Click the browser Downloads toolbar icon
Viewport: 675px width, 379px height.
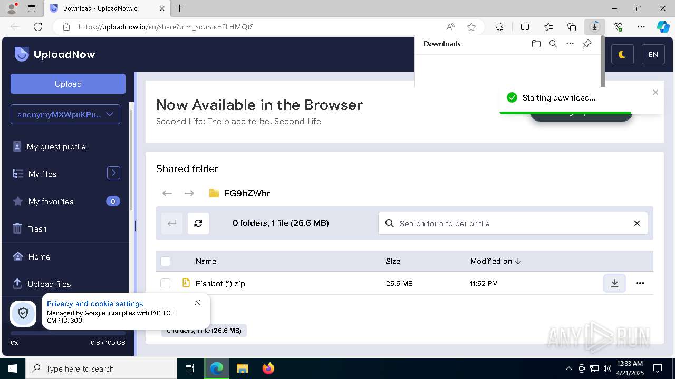(595, 27)
